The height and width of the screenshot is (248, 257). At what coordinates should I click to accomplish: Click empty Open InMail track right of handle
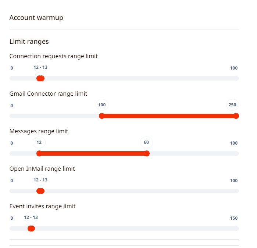[x=140, y=191]
